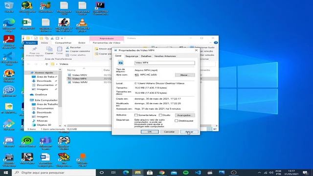Switch to the Detalhes tab
Screen dimensions: 313x176
coord(146,56)
